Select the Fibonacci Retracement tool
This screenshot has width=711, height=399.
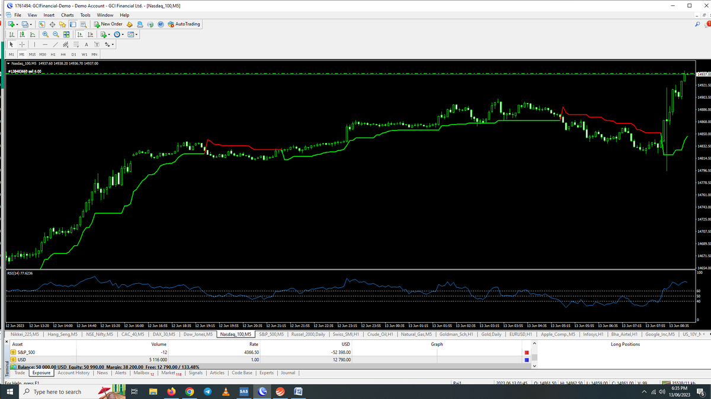tap(76, 44)
